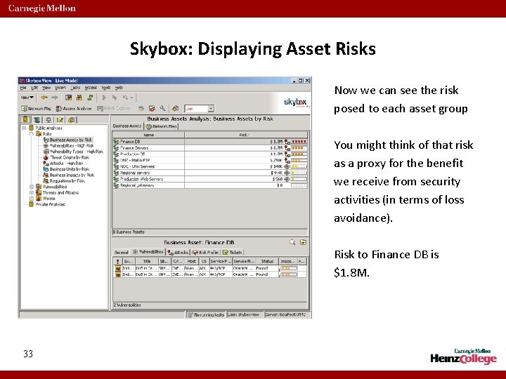Click the threat icon in Finance DB risk cell
This screenshot has height=379, width=506.
pyautogui.click(x=287, y=142)
